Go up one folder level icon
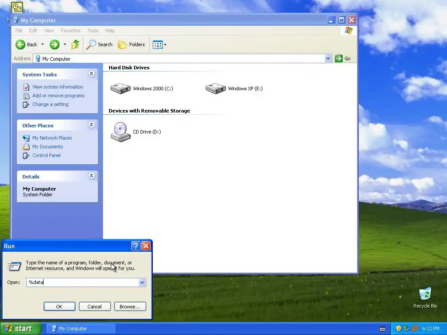The image size is (447, 335). (x=76, y=44)
